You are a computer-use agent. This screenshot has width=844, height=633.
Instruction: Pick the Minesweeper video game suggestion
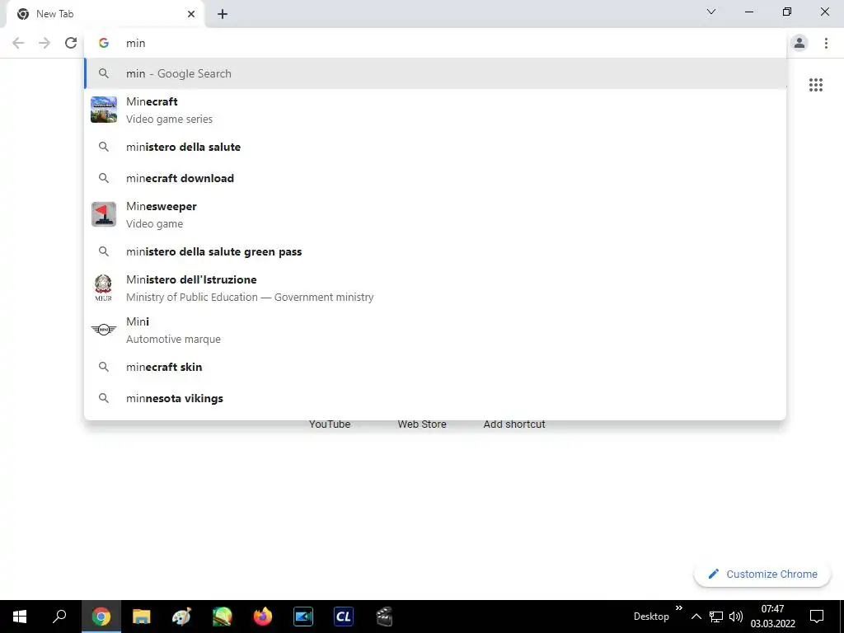click(x=435, y=214)
